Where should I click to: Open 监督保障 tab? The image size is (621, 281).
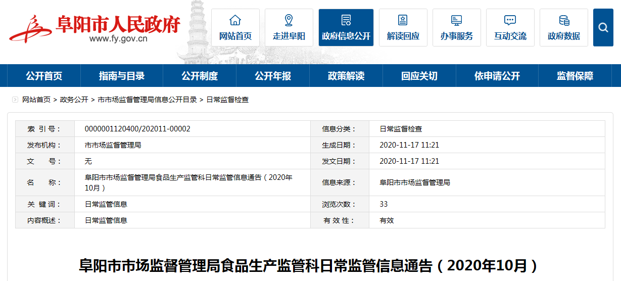click(x=575, y=76)
